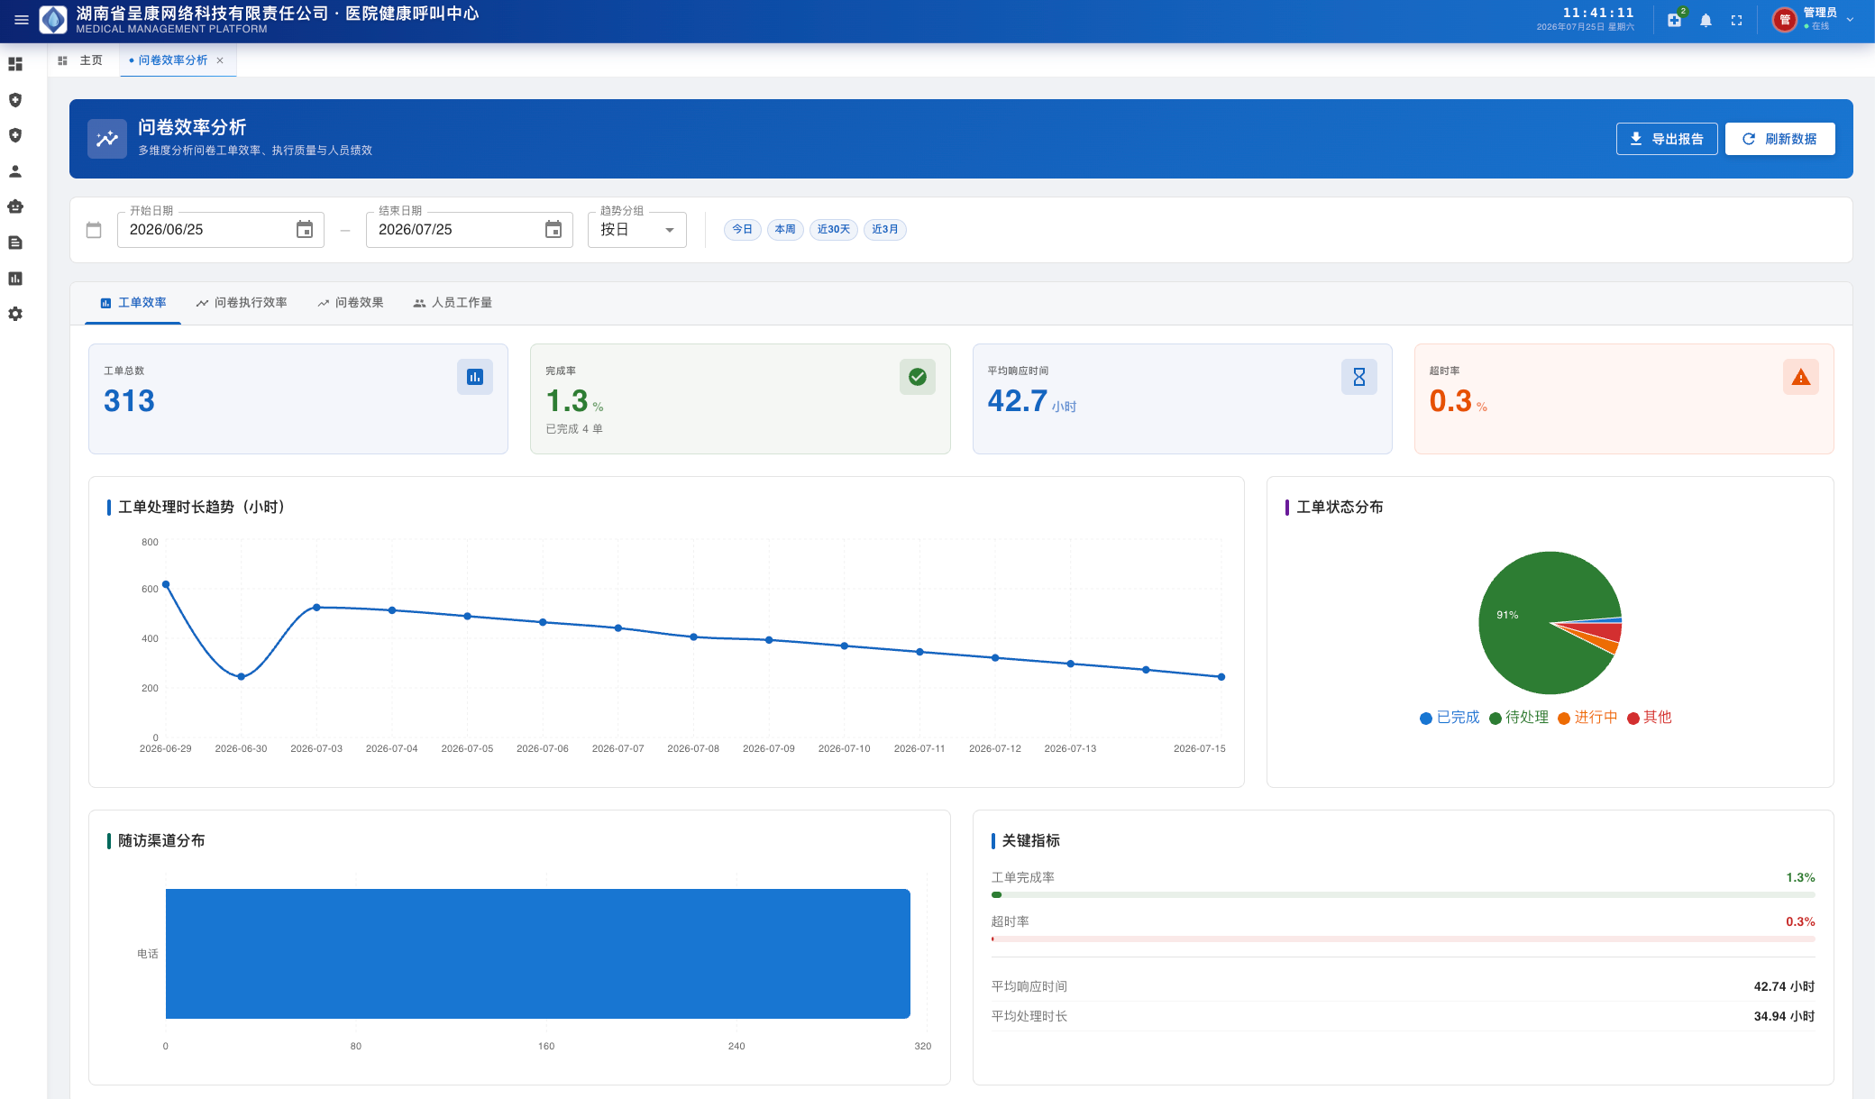The height and width of the screenshot is (1099, 1875).
Task: Toggle 已完成 legend item in pie chart
Action: point(1450,718)
